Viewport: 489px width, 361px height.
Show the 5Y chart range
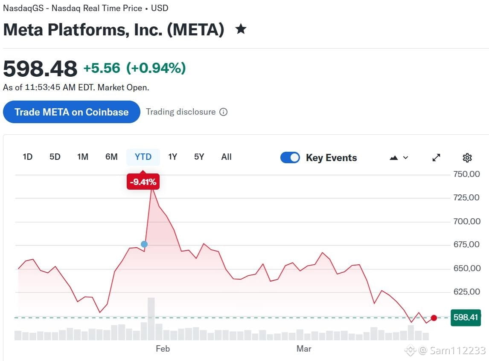coord(199,157)
